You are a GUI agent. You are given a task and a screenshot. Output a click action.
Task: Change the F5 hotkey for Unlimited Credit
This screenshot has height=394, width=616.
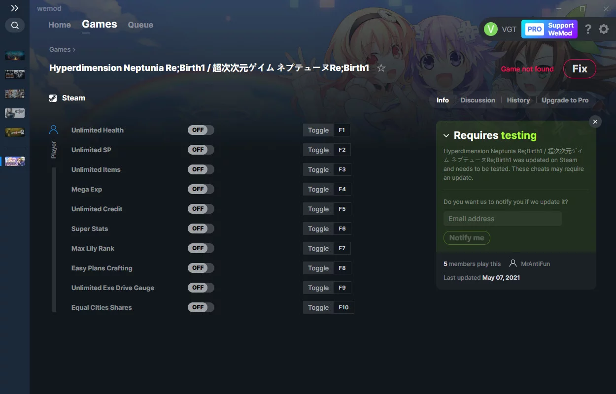tap(342, 209)
